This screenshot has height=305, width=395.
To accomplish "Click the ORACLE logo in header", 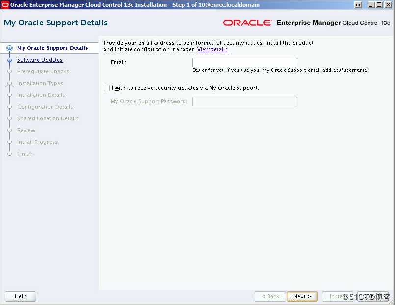I will coord(247,23).
